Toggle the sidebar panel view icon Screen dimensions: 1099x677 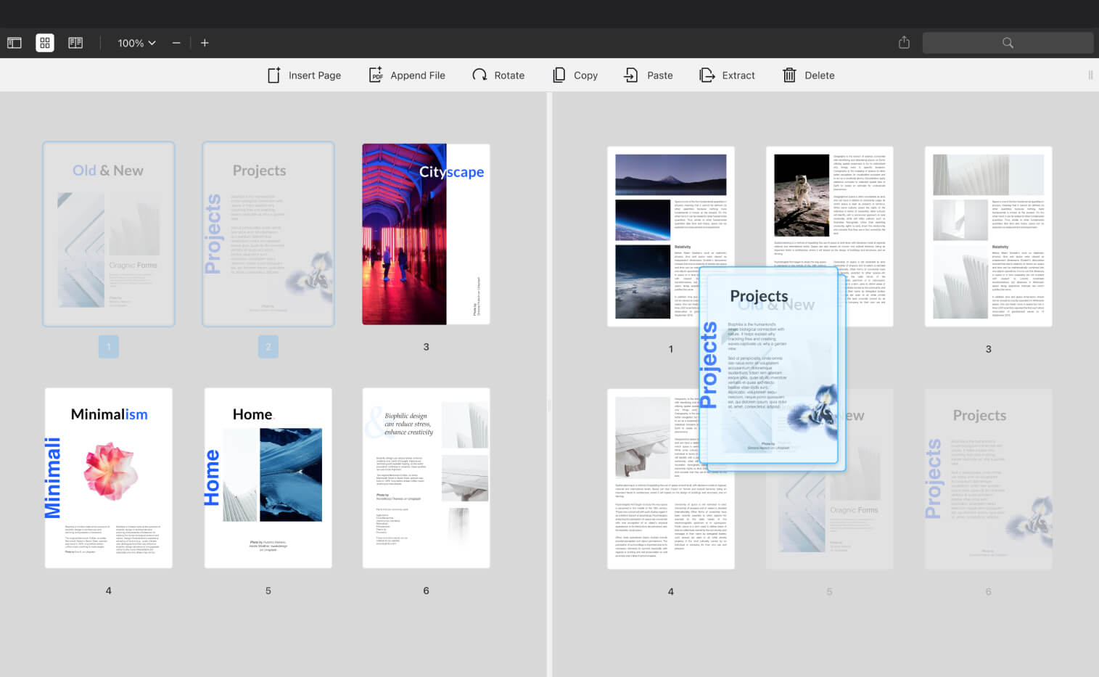coord(15,43)
